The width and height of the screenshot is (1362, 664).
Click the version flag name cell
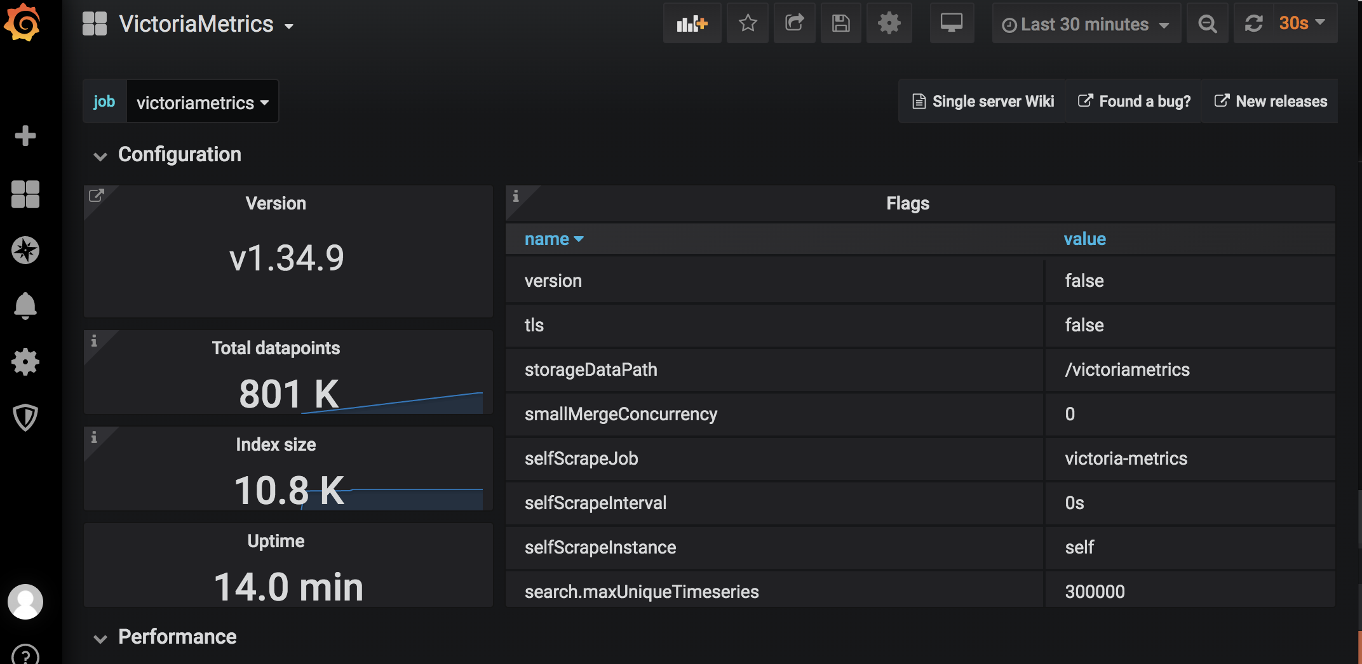pyautogui.click(x=774, y=281)
